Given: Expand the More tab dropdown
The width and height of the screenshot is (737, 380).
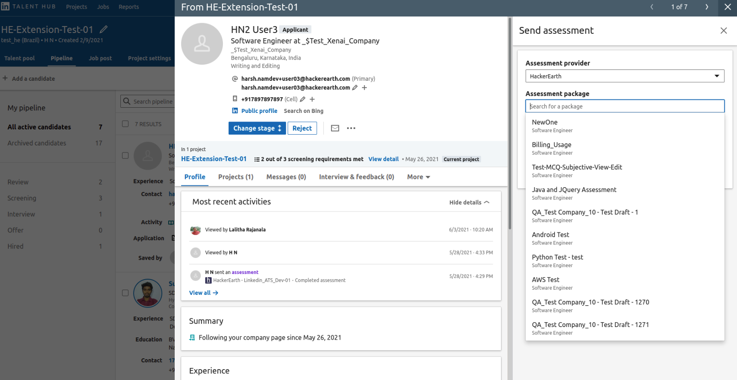Looking at the screenshot, I should [x=418, y=177].
